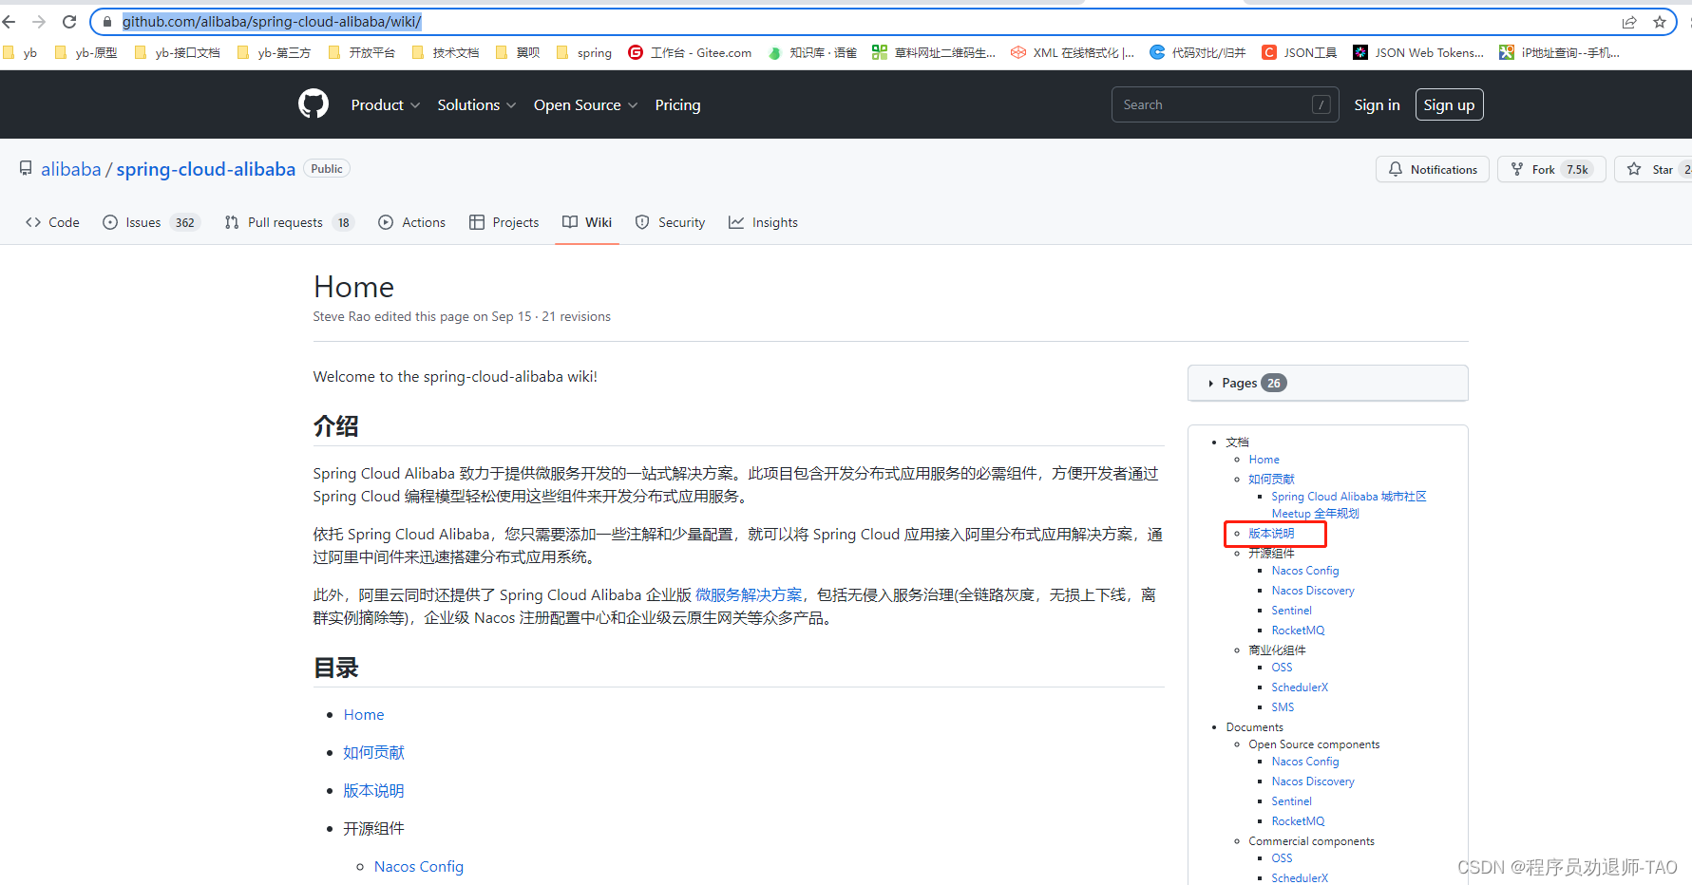The height and width of the screenshot is (885, 1692).
Task: Open the spring bookmark folder
Action: click(x=584, y=52)
